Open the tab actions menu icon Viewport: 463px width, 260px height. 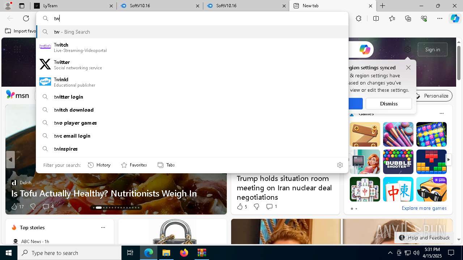(22, 6)
